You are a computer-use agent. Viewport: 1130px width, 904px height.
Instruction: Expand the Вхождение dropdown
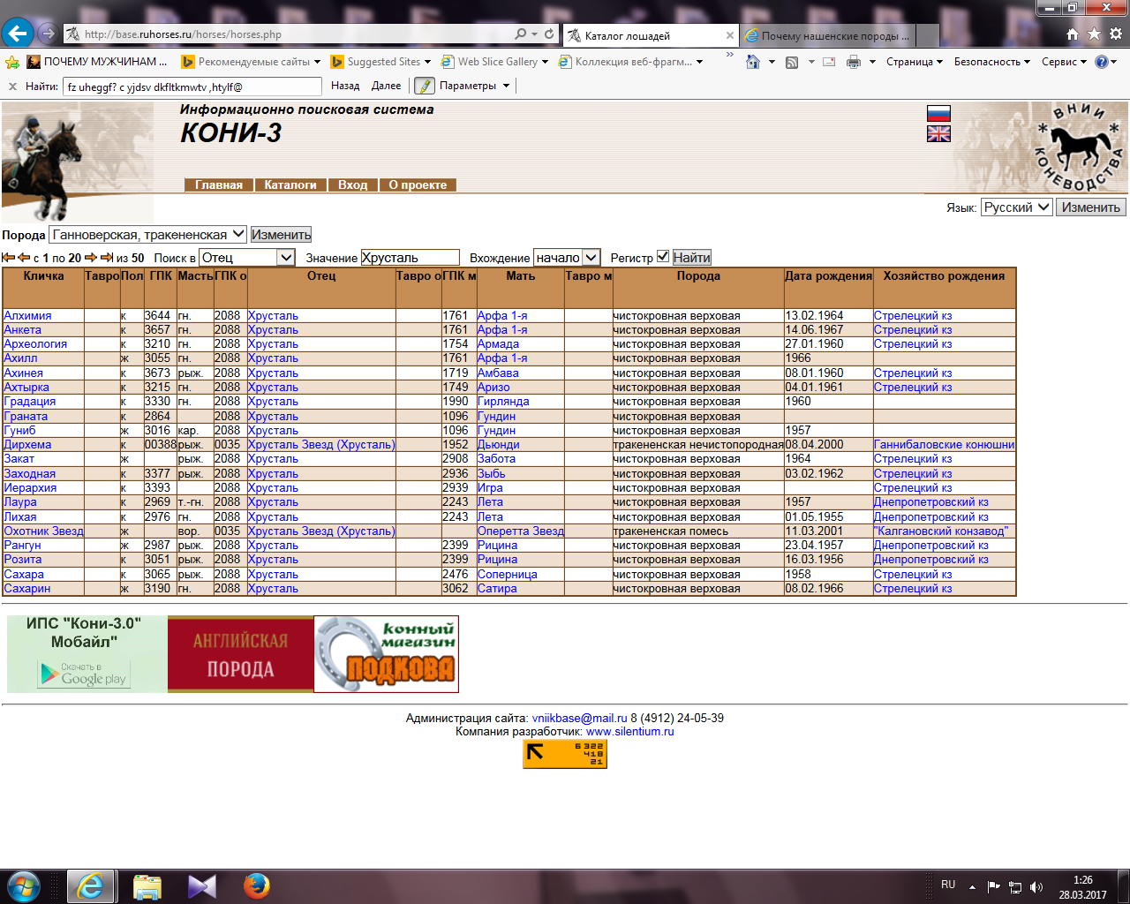pos(591,258)
